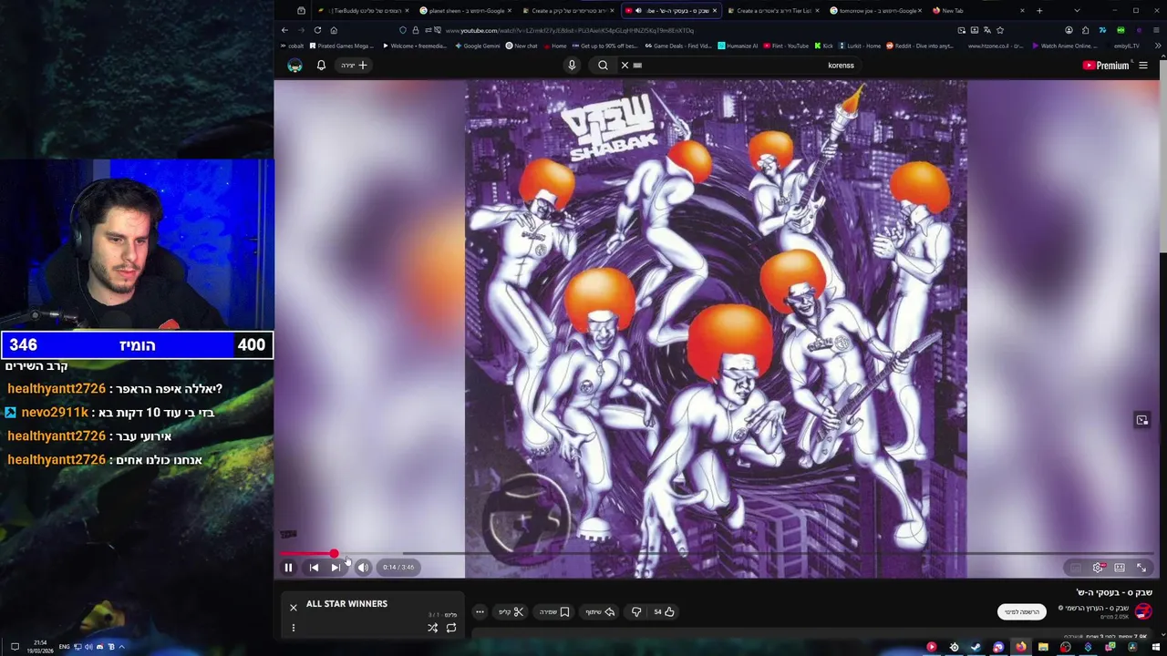Open video player settings gear
This screenshot has height=656, width=1167.
pos(1098,568)
